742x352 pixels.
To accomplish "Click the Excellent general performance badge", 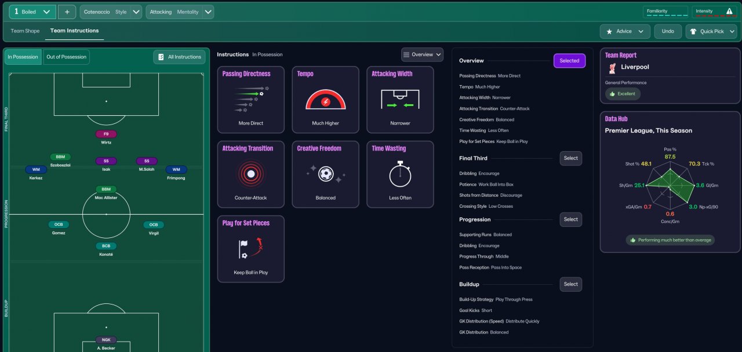I will pos(623,94).
